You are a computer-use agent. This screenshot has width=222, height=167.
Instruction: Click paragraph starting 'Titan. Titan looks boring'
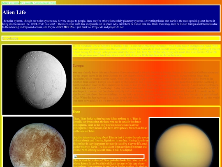(x=111, y=125)
